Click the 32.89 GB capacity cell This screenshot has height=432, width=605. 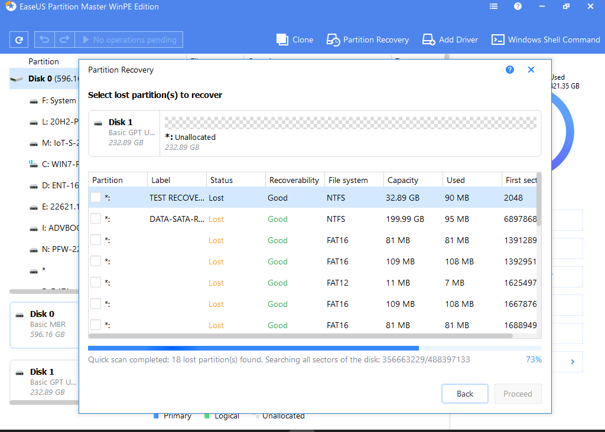click(402, 198)
